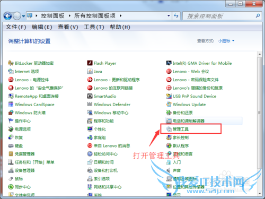Open Windows 移动中心 icon
This screenshot has height=199, width=265.
90,113
